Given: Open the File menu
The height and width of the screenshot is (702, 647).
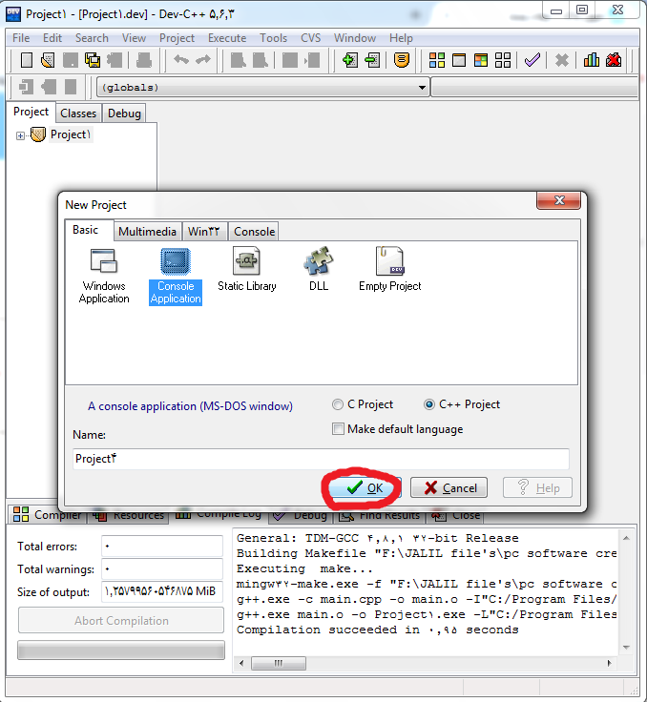Looking at the screenshot, I should point(21,38).
